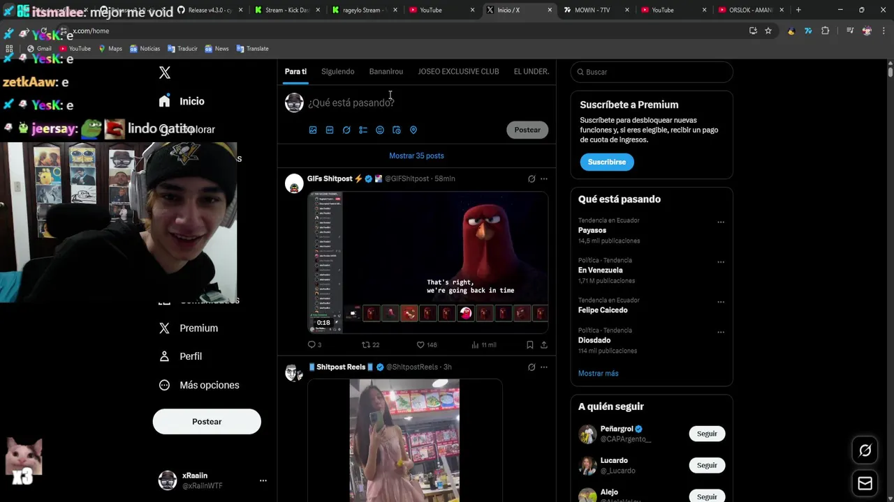The width and height of the screenshot is (894, 502).
Task: Open Shitpost Reels profile avatar
Action: pyautogui.click(x=294, y=372)
